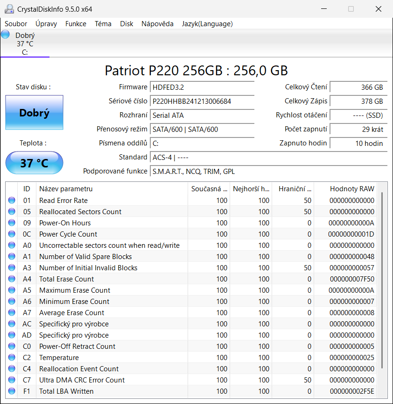Open the Nápověda menu

(x=157, y=24)
